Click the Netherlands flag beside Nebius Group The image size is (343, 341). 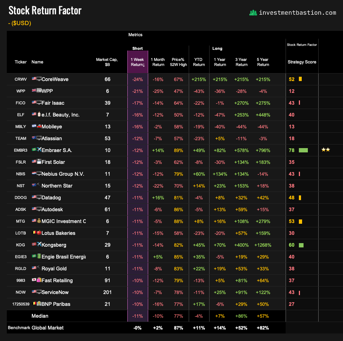[x=34, y=173]
